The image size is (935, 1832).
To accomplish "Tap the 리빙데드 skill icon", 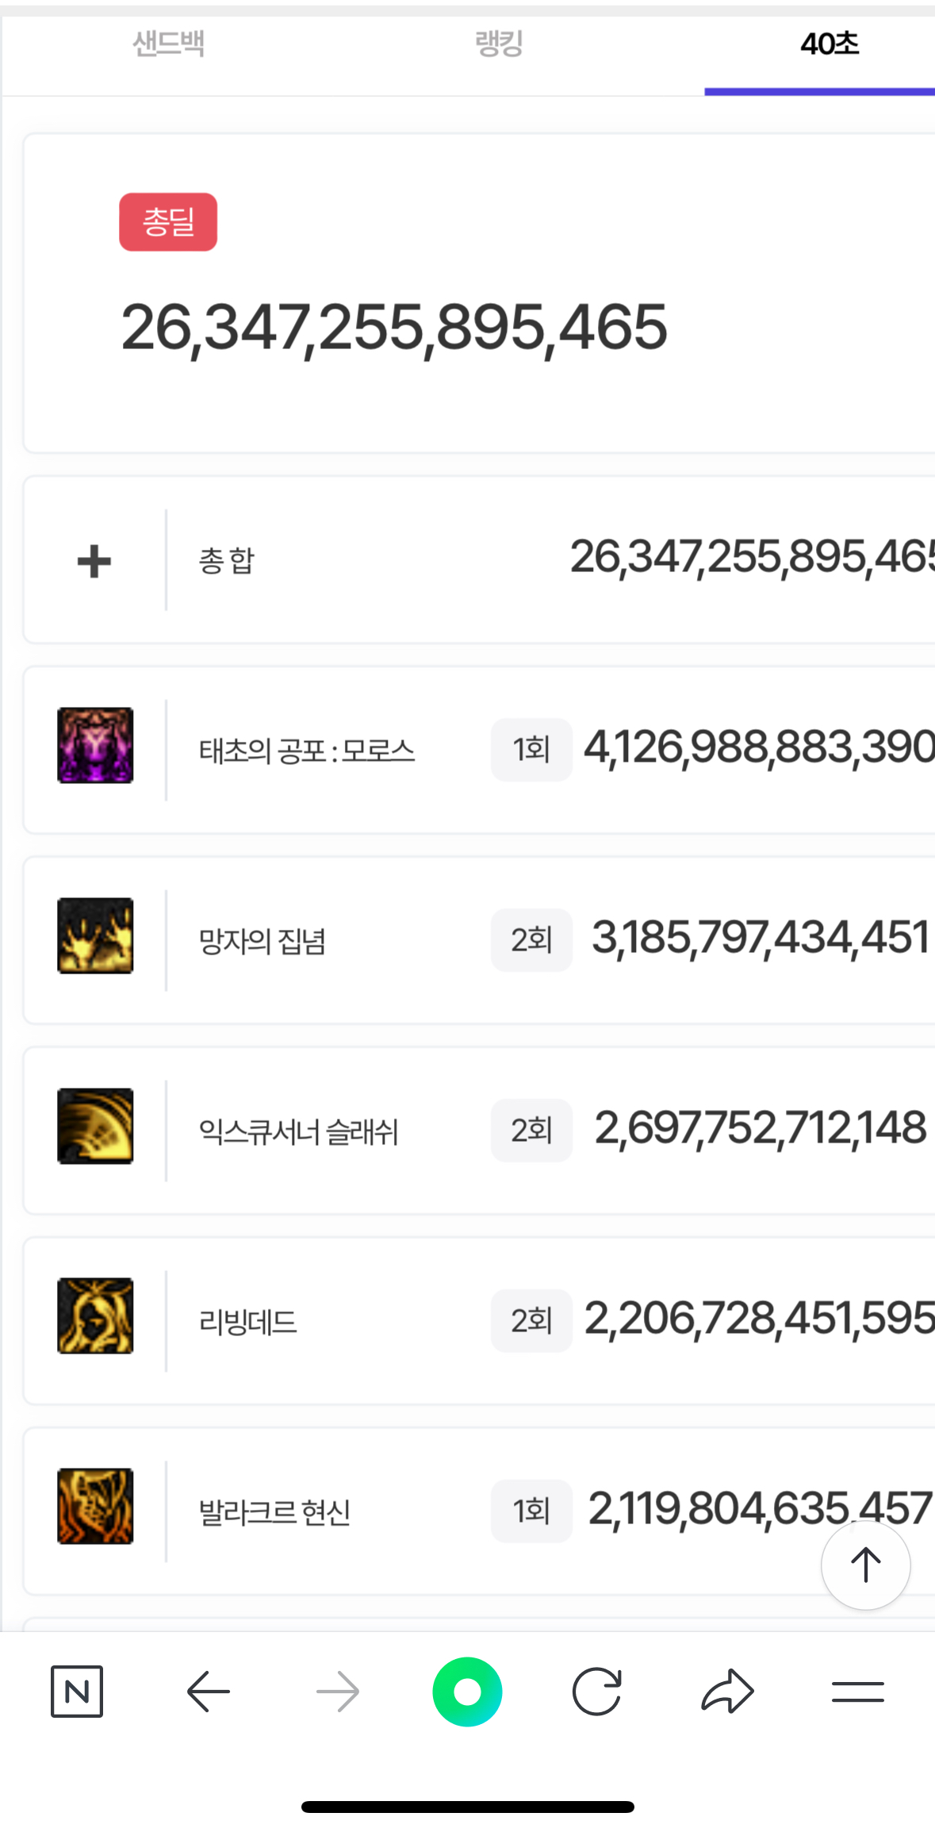I will click(x=95, y=1315).
